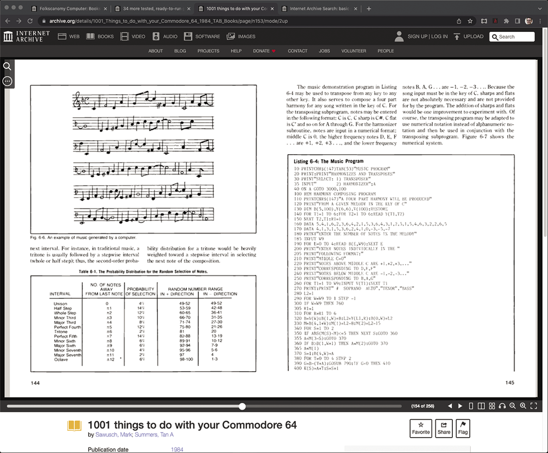548x453 pixels.
Task: Activate the read aloud headphones icon
Action: pos(502,406)
